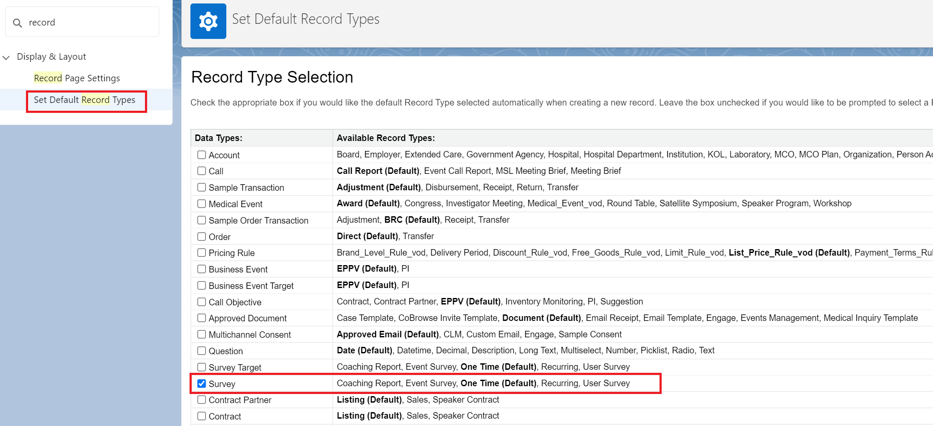Check the Survey Target checkbox

pyautogui.click(x=202, y=367)
